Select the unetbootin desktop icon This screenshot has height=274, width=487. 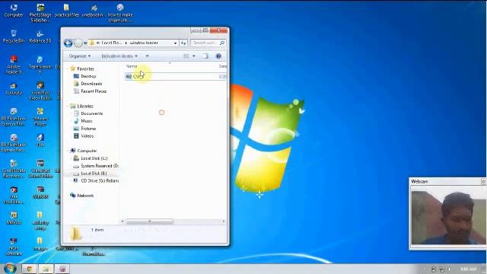click(x=93, y=10)
